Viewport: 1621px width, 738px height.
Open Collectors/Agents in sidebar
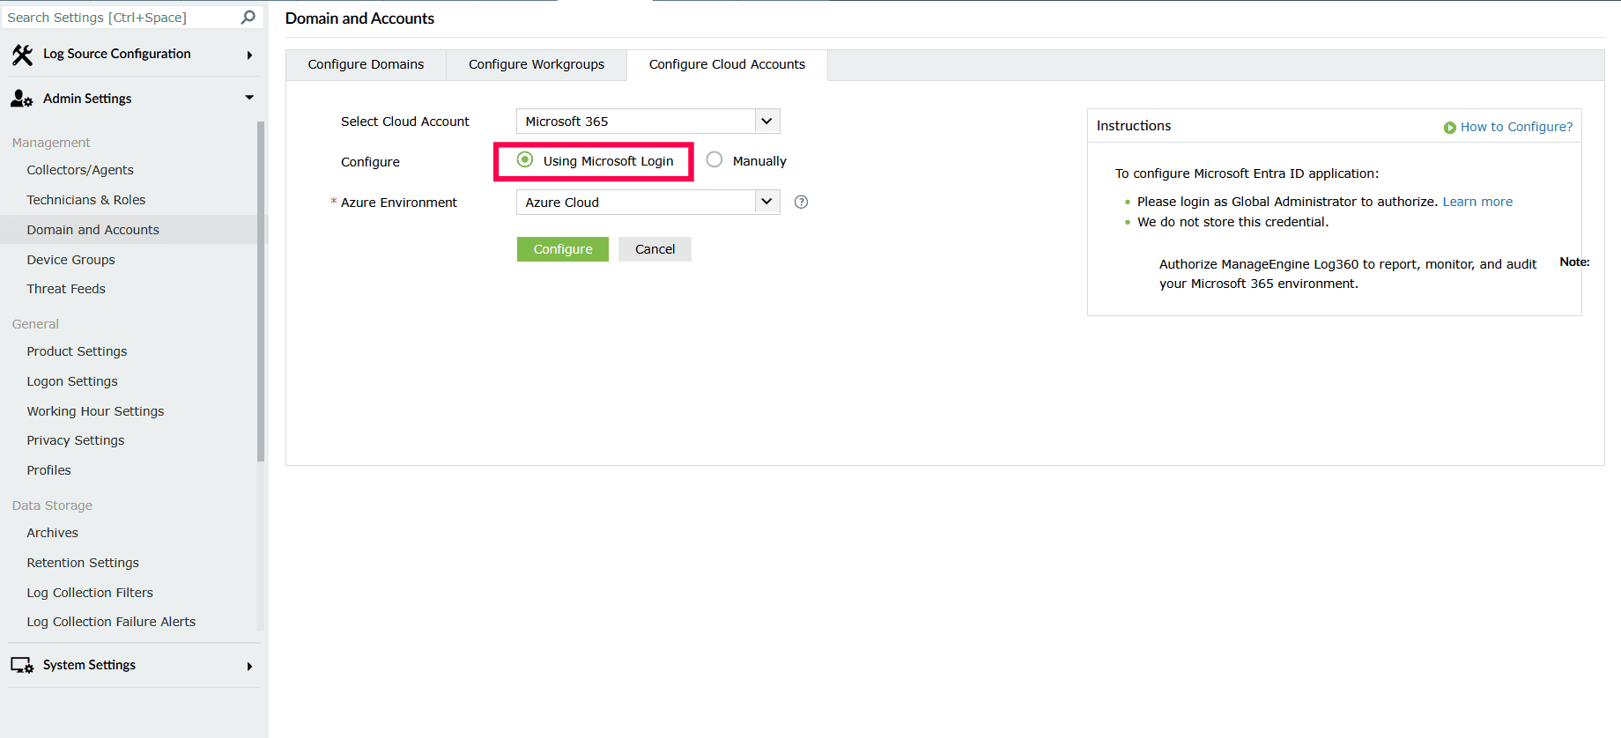(x=80, y=170)
